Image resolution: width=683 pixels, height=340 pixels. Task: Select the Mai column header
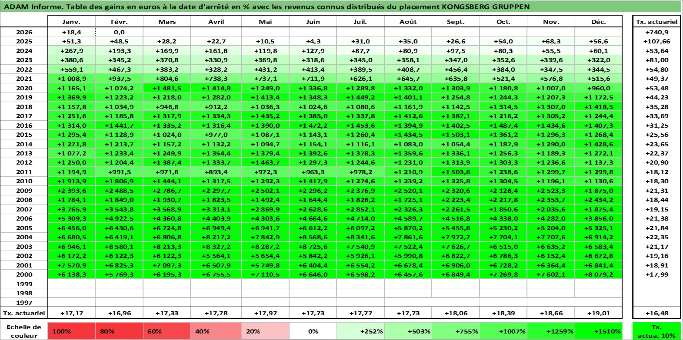(x=265, y=22)
